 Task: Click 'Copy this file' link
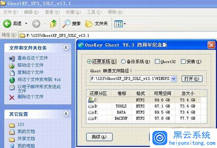click(30, 72)
